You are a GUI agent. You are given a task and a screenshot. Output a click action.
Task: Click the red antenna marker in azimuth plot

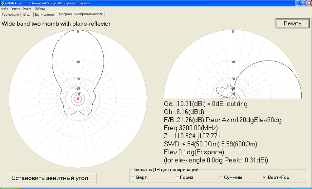pyautogui.click(x=78, y=98)
